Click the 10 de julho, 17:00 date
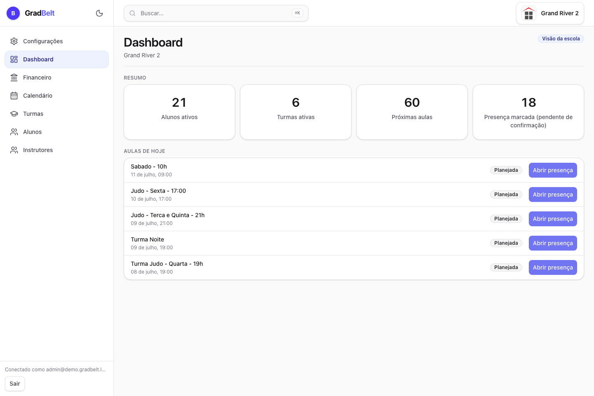Viewport: 594px width, 396px height. [151, 199]
